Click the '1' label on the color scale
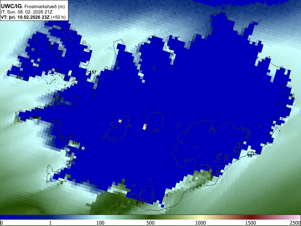Screen dimensions: 301x226 click(50, 223)
